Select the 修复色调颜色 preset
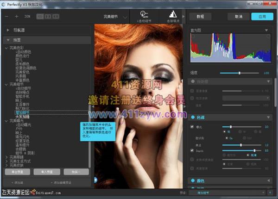 point(26,68)
